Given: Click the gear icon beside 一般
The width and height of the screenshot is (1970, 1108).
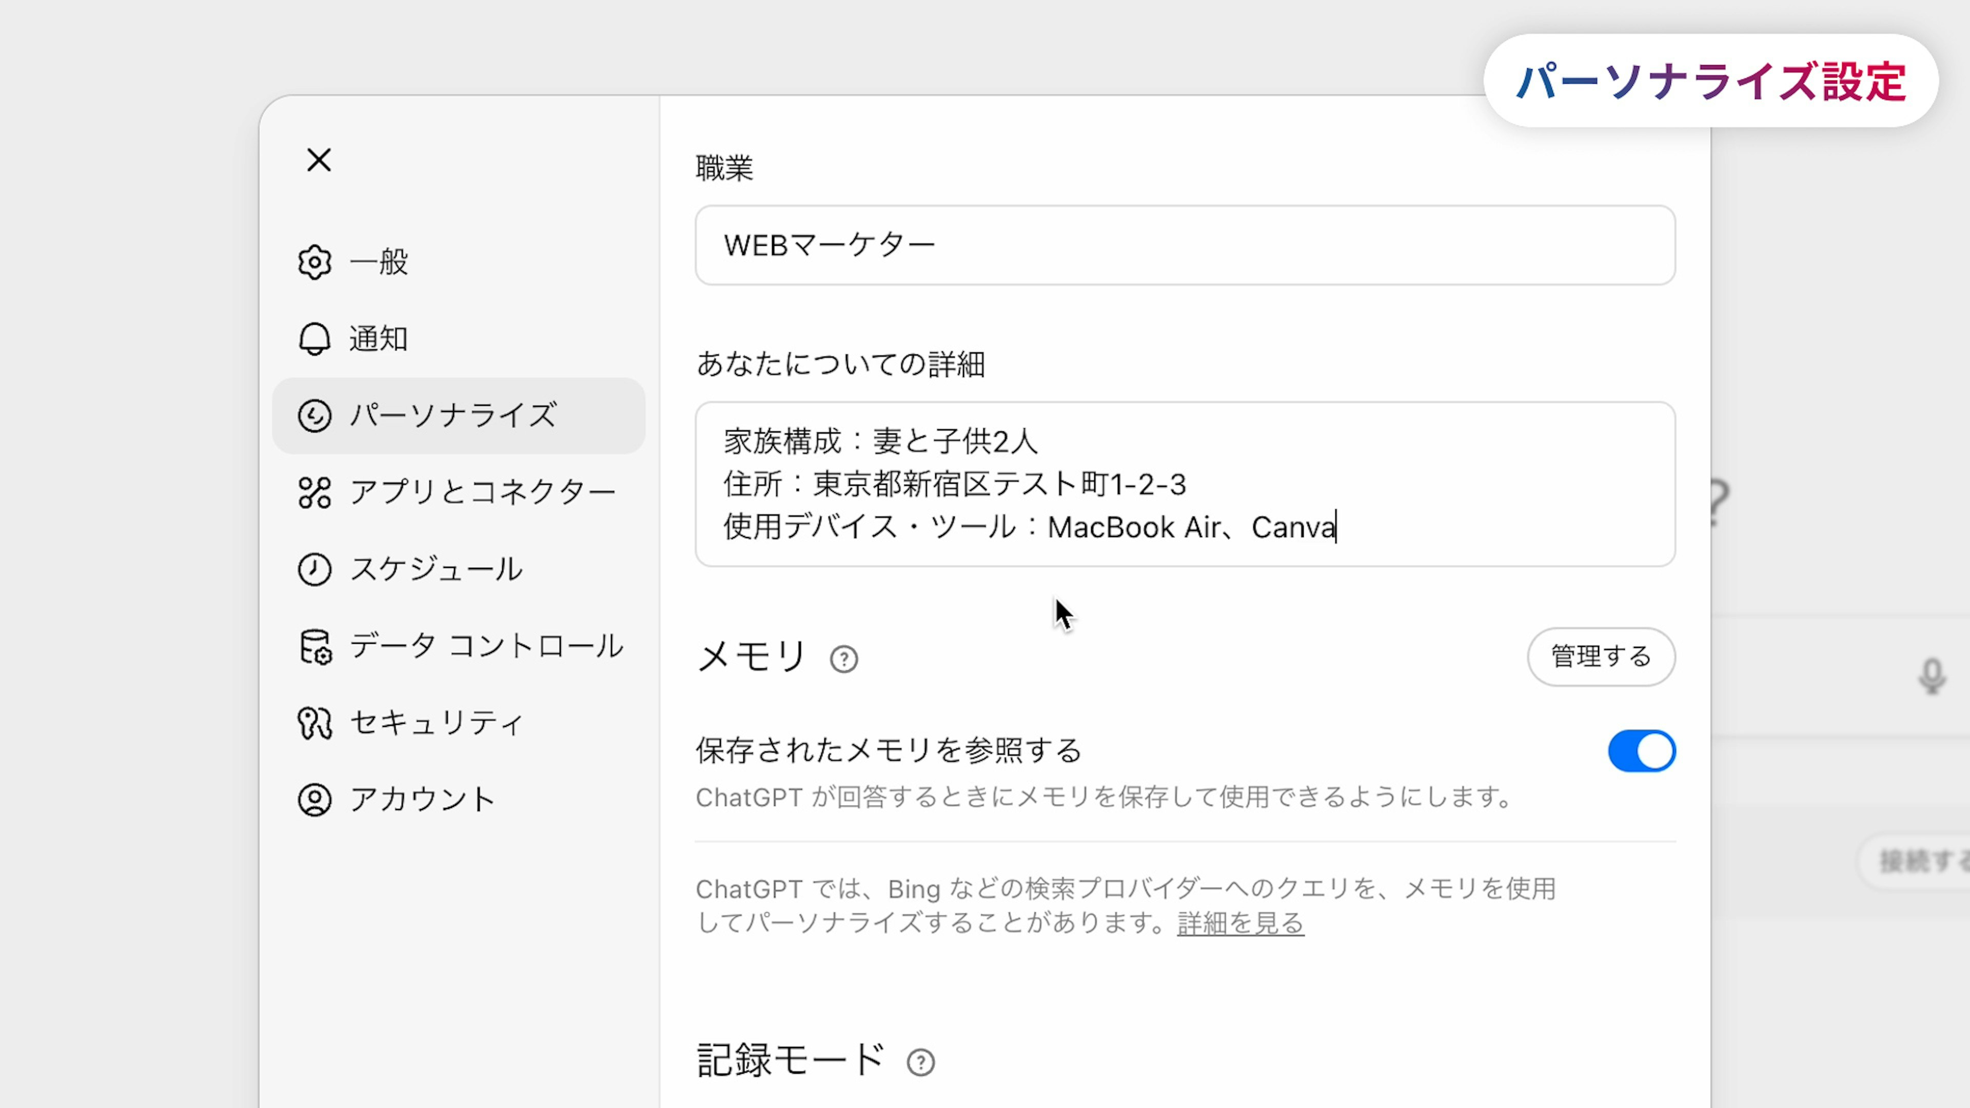Looking at the screenshot, I should click(314, 262).
